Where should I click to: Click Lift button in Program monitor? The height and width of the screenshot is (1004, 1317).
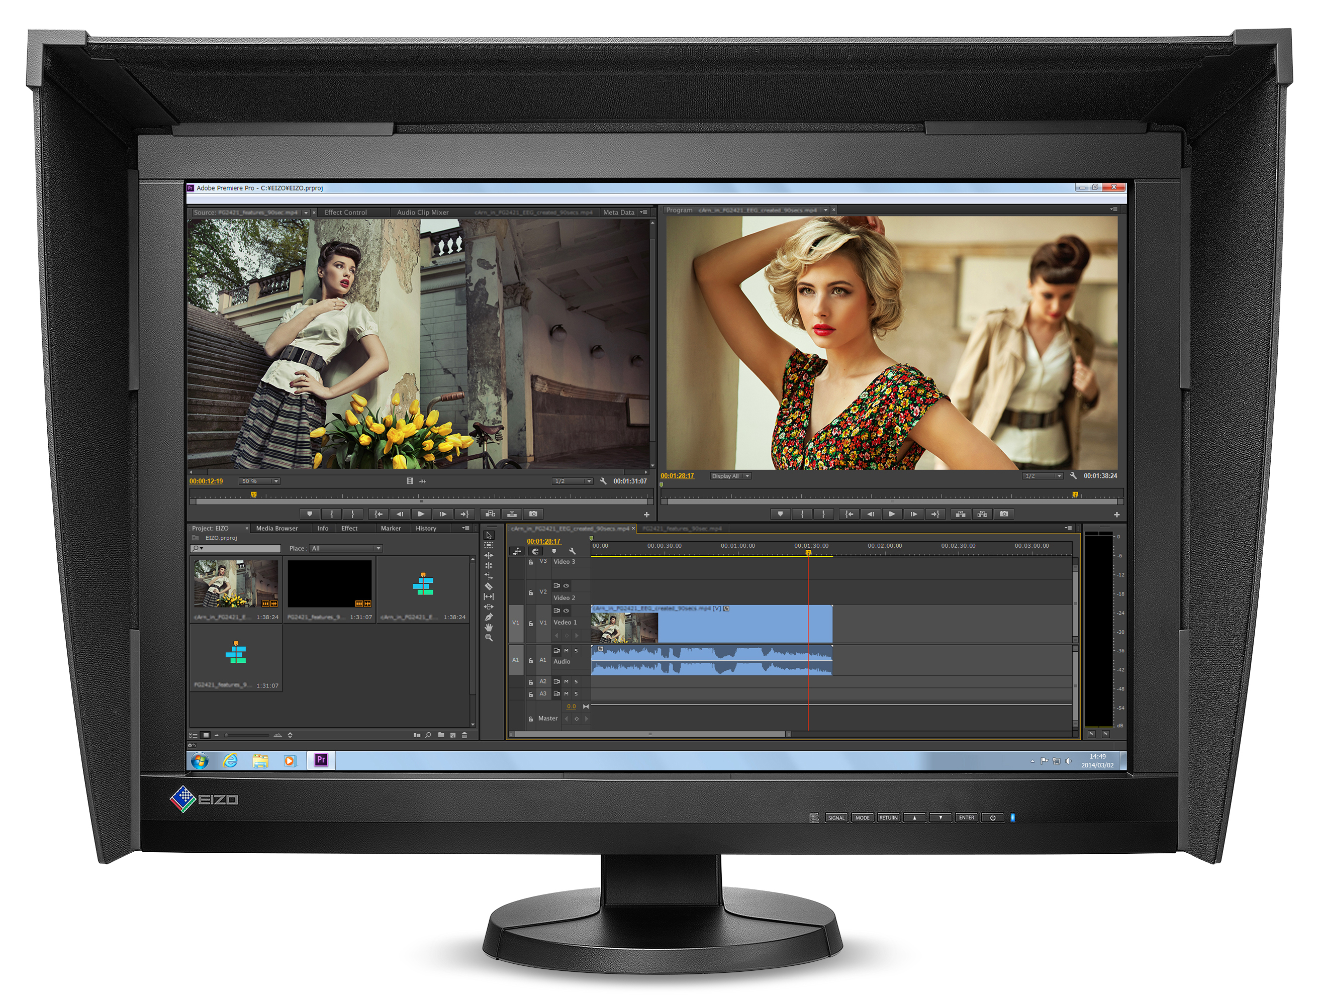[x=960, y=514]
